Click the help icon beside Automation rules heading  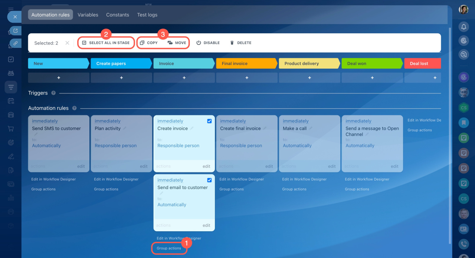pyautogui.click(x=74, y=108)
